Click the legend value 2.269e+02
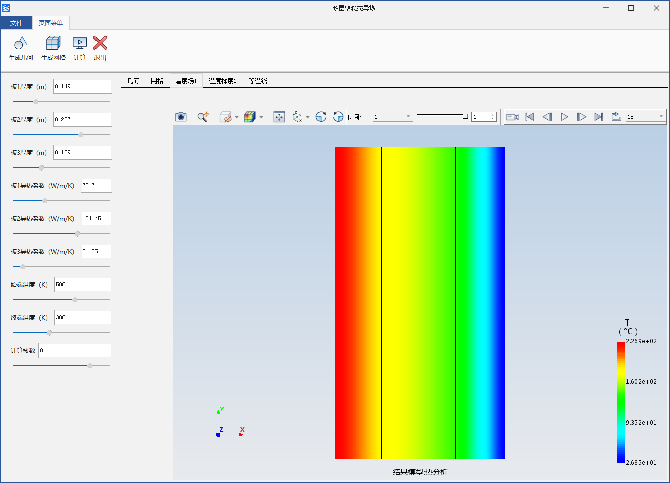 point(642,341)
